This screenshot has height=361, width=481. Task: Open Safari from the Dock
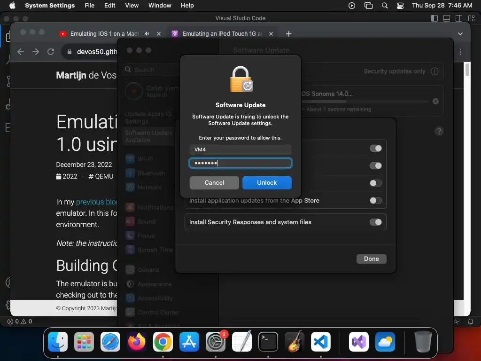coord(110,342)
